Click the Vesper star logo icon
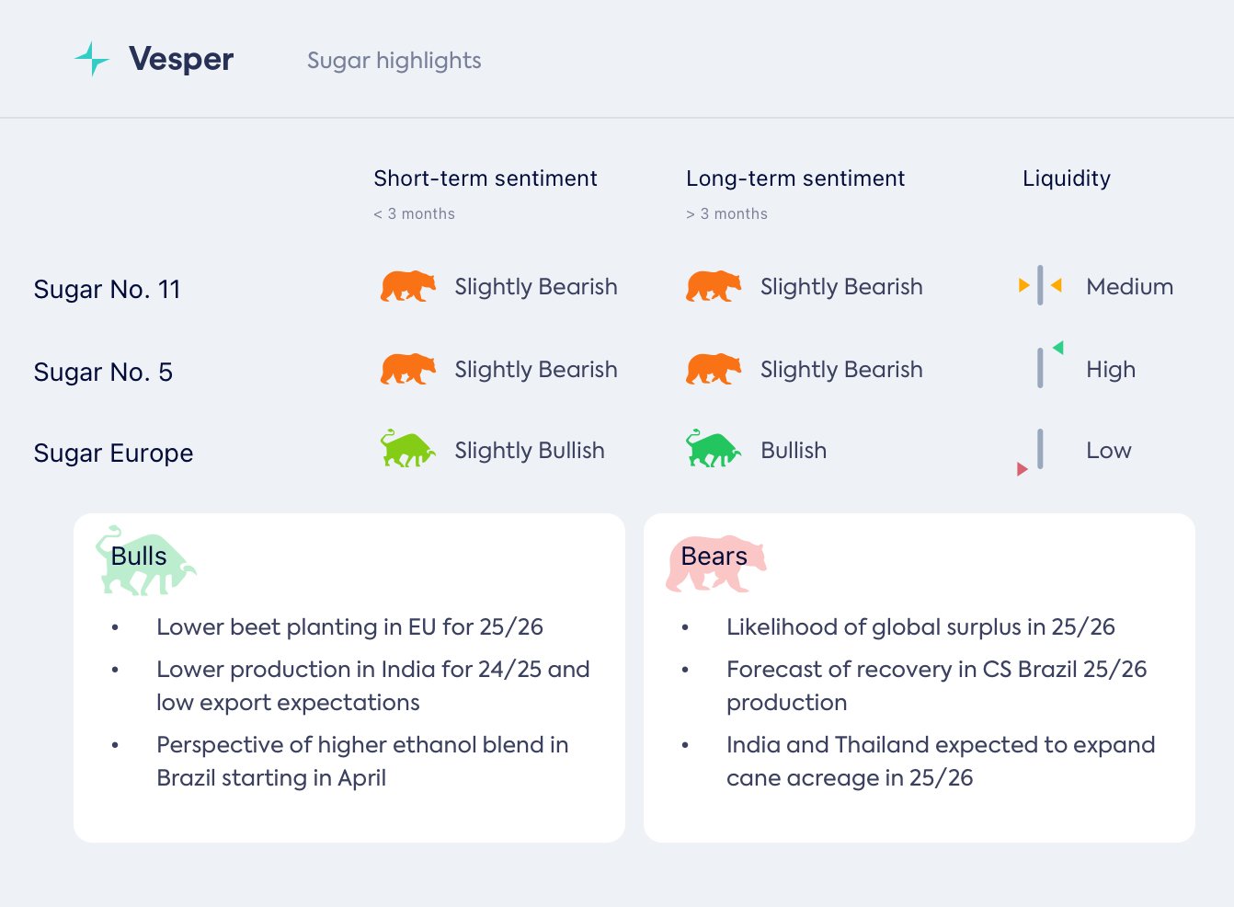Viewport: 1234px width, 907px height. (x=92, y=59)
